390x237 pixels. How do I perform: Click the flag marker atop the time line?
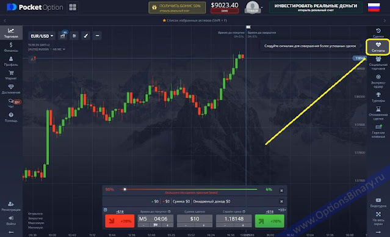point(248,27)
